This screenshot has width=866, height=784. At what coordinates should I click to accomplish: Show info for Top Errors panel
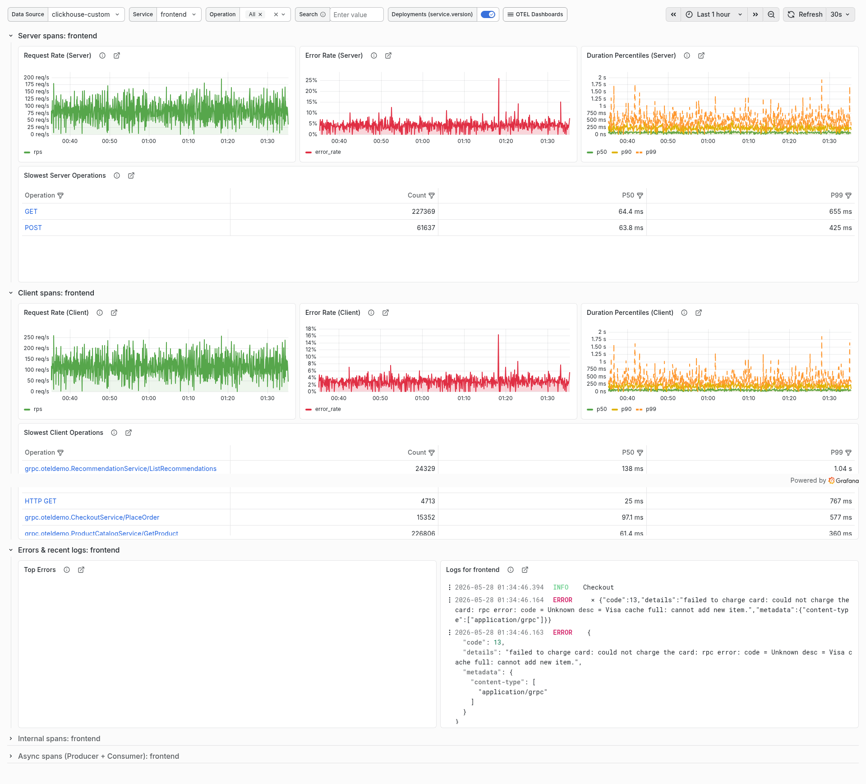click(67, 570)
